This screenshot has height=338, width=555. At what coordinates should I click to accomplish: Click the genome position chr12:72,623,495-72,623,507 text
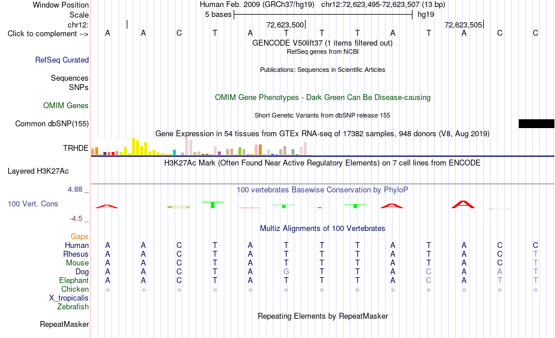click(x=383, y=5)
